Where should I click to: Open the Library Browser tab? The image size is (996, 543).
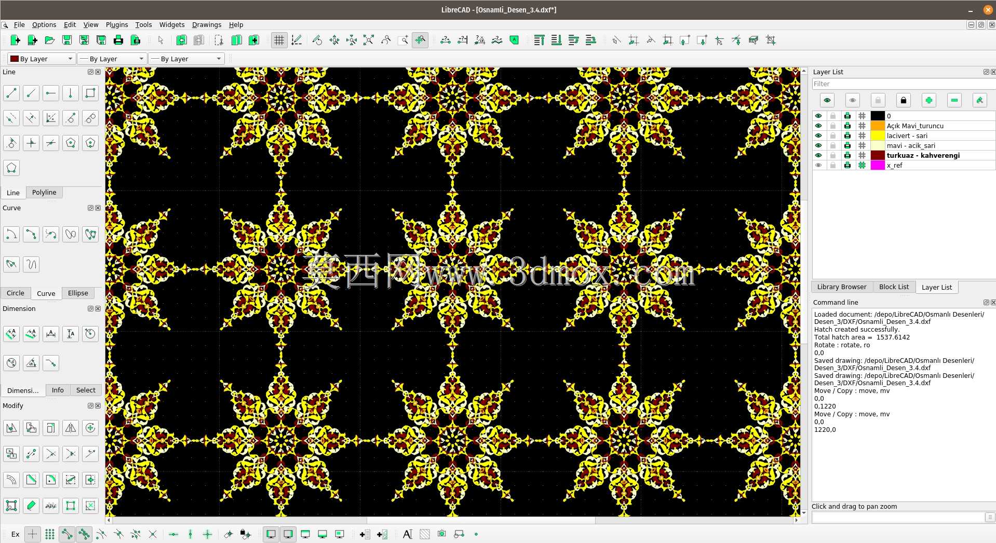click(x=842, y=287)
